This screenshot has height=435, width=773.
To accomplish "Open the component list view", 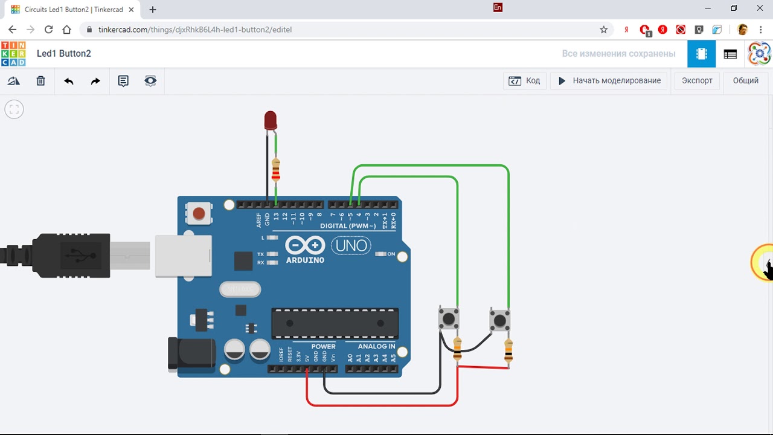I will click(x=730, y=54).
